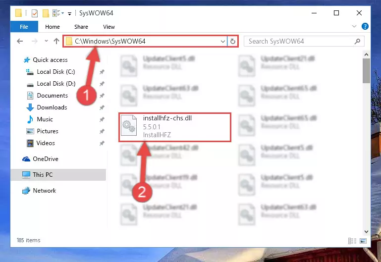Click the InstallHFZ description text
381x262 pixels.
(x=157, y=135)
